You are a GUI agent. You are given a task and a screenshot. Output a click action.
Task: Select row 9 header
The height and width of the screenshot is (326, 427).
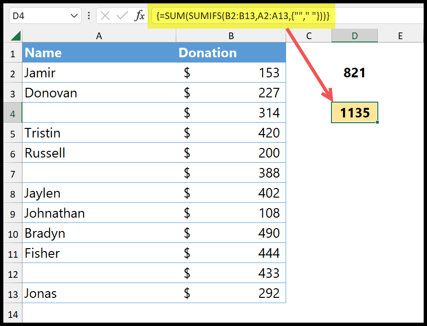(x=13, y=213)
